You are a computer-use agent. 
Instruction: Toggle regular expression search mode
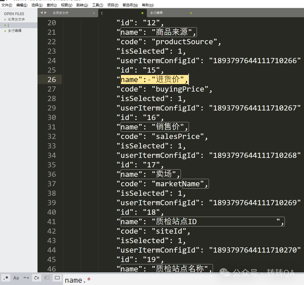pyautogui.click(x=6, y=278)
